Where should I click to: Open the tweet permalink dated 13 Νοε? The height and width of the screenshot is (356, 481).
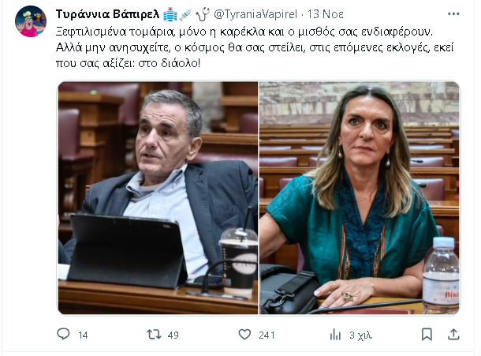(326, 14)
